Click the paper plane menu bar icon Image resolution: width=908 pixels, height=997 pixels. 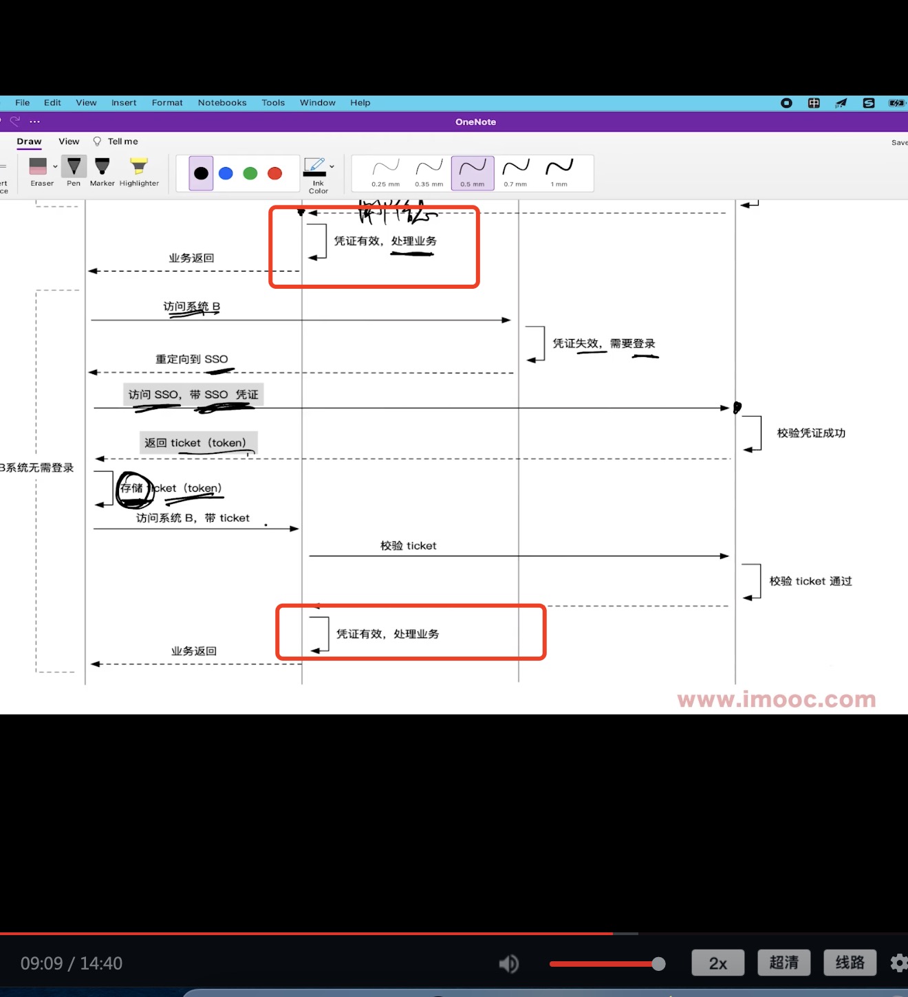pyautogui.click(x=841, y=103)
